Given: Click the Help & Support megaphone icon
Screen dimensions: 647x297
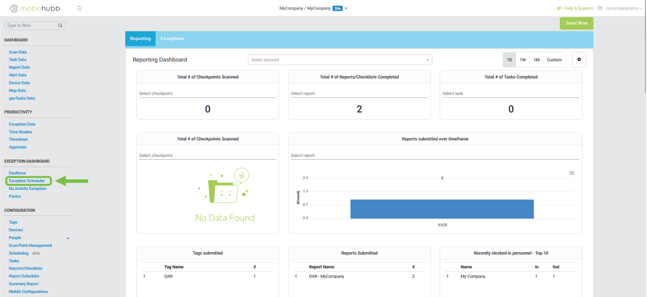Looking at the screenshot, I should (560, 8).
